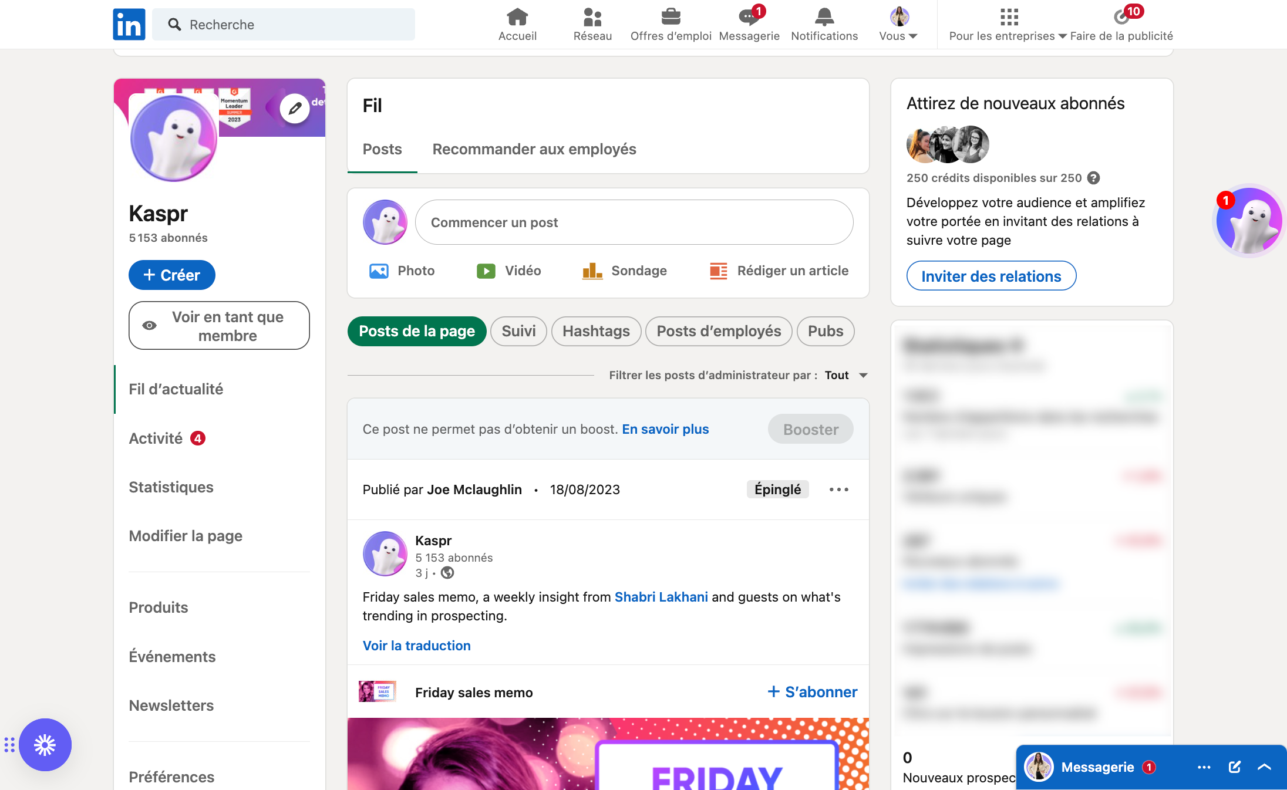This screenshot has height=790, width=1287.
Task: Select the Suivi filter pill
Action: (x=518, y=331)
